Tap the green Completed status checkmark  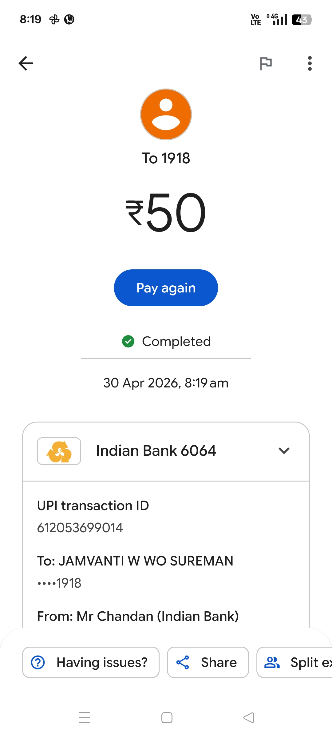tap(128, 341)
